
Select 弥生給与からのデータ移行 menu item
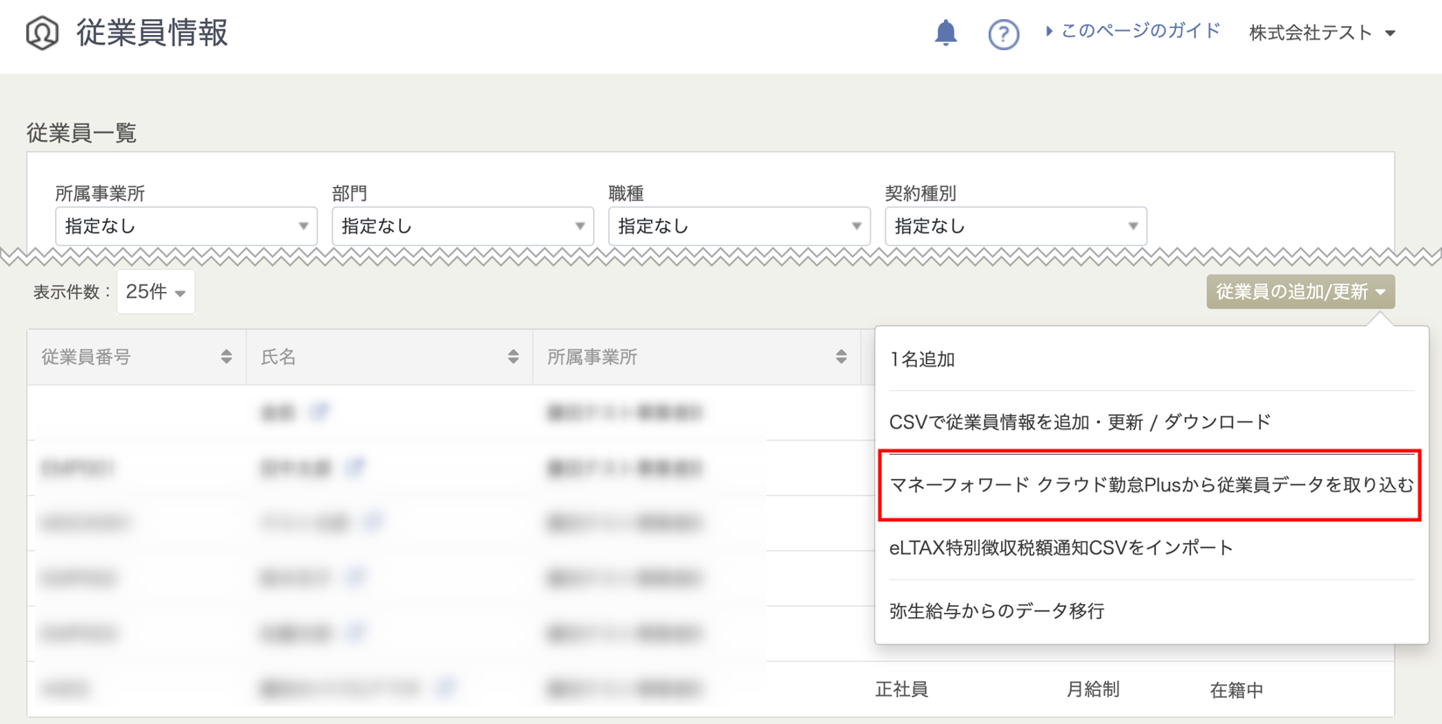click(997, 611)
